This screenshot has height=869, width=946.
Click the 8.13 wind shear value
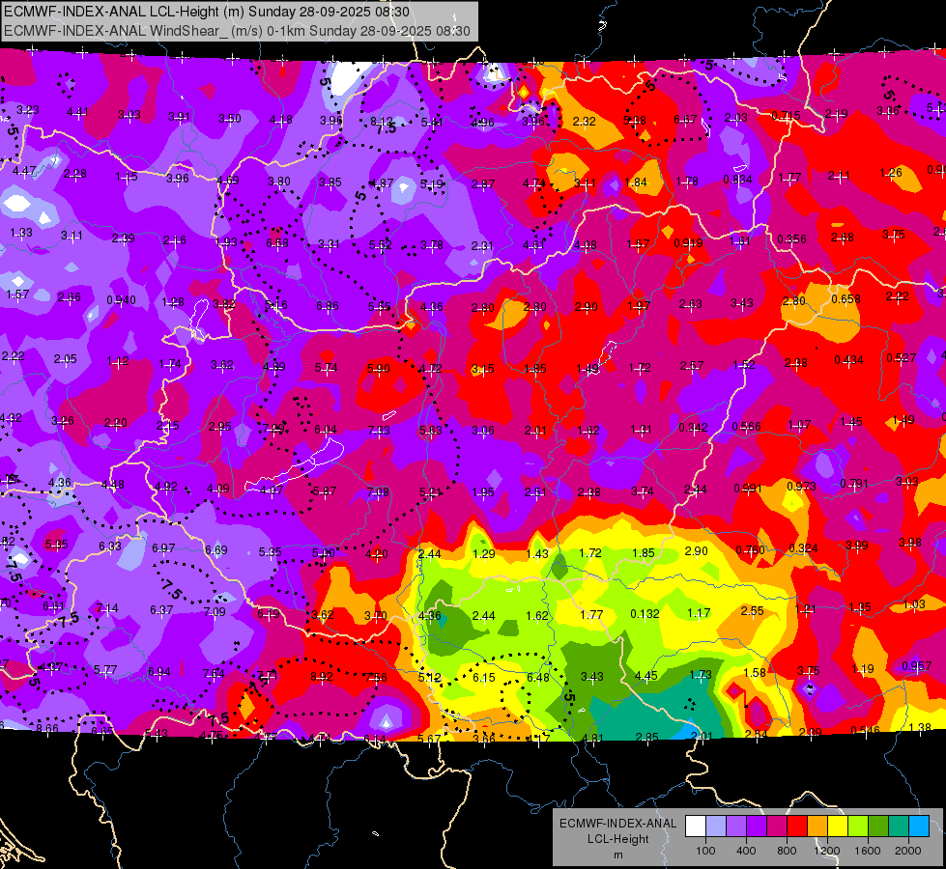[x=382, y=122]
